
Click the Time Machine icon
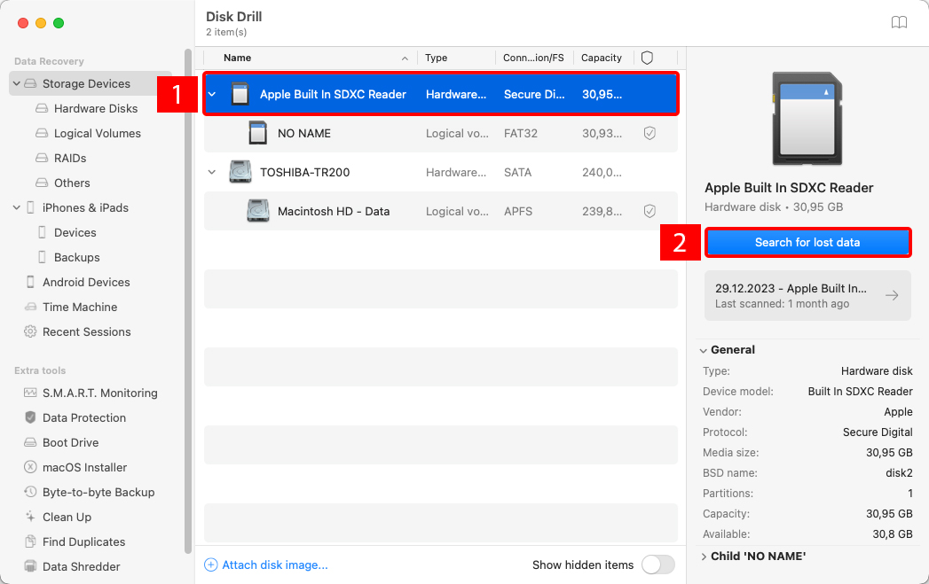[30, 308]
